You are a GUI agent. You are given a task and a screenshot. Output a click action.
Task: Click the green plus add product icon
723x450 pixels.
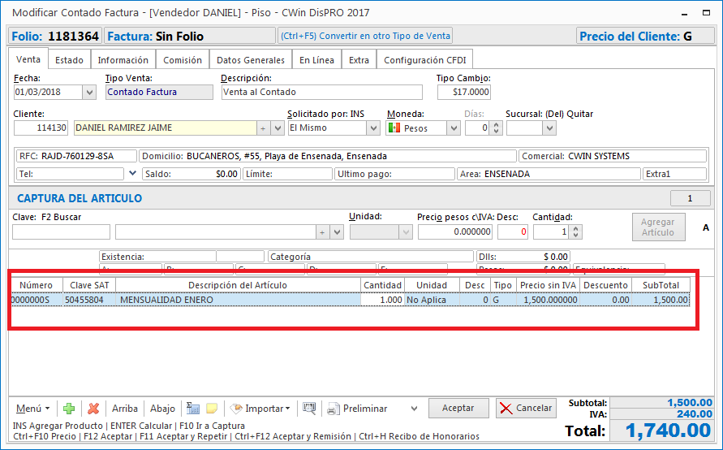coord(69,409)
